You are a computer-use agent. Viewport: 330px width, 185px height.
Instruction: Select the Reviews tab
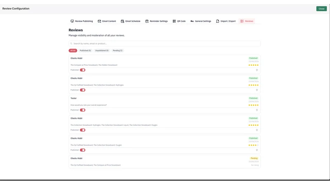point(247,21)
